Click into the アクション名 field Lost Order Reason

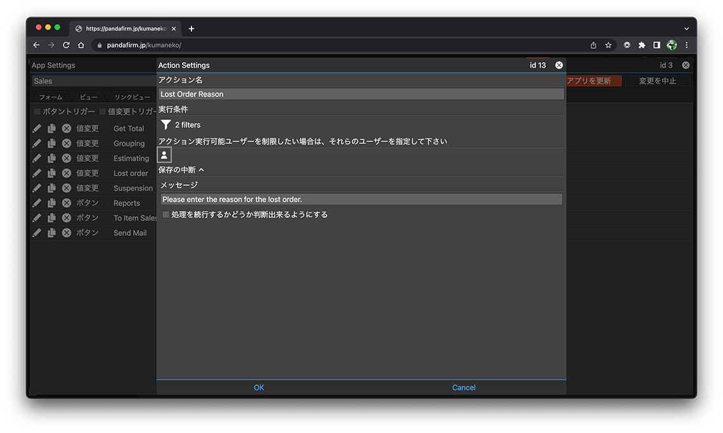(361, 94)
